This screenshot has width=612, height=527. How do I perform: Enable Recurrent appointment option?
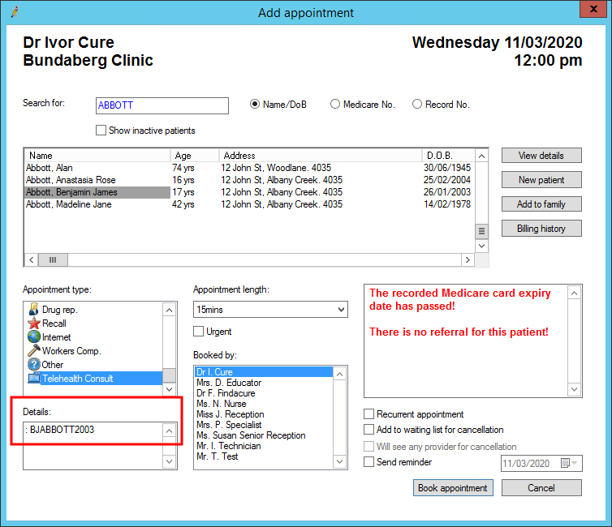coord(370,414)
